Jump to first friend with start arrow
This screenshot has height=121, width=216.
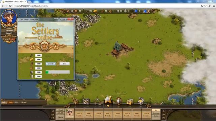(x=53, y=118)
